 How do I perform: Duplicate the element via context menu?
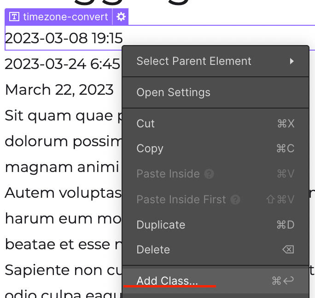(x=161, y=225)
